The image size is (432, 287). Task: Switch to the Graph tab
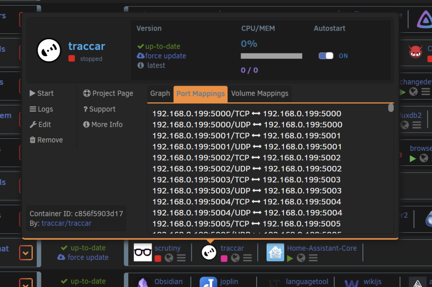(x=160, y=94)
